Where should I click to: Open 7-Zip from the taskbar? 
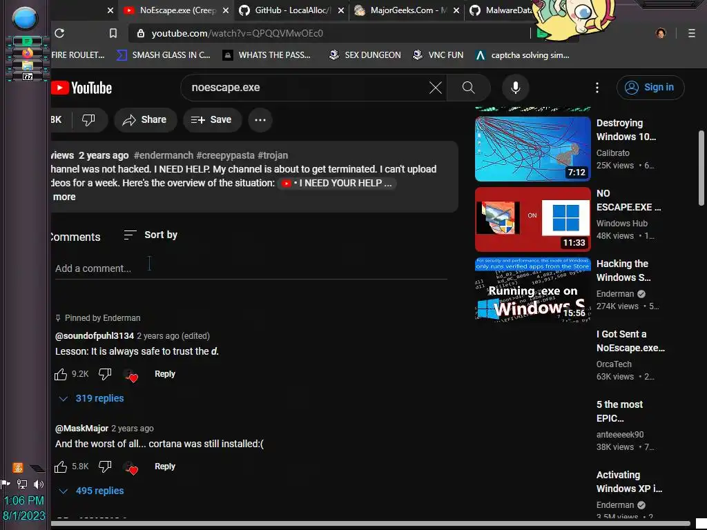(28, 77)
